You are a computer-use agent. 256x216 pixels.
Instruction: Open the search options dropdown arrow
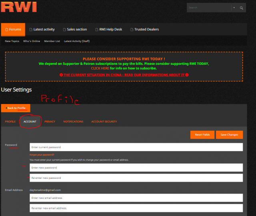click(234, 8)
